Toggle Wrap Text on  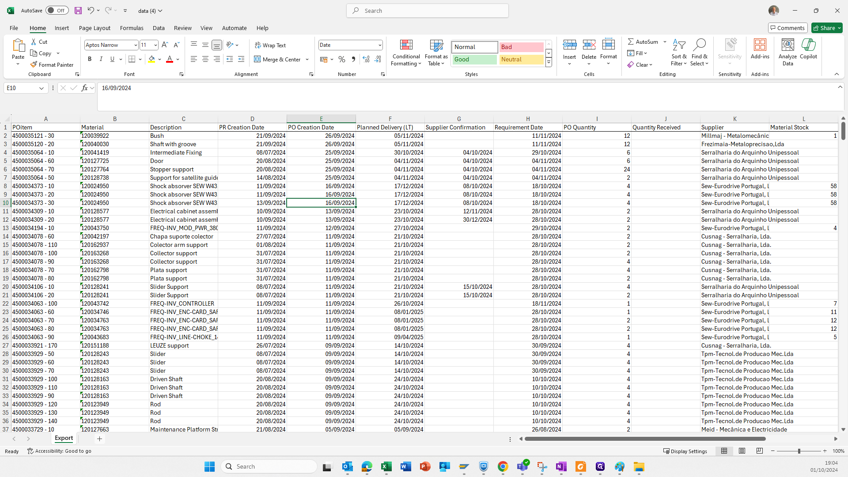pyautogui.click(x=270, y=45)
